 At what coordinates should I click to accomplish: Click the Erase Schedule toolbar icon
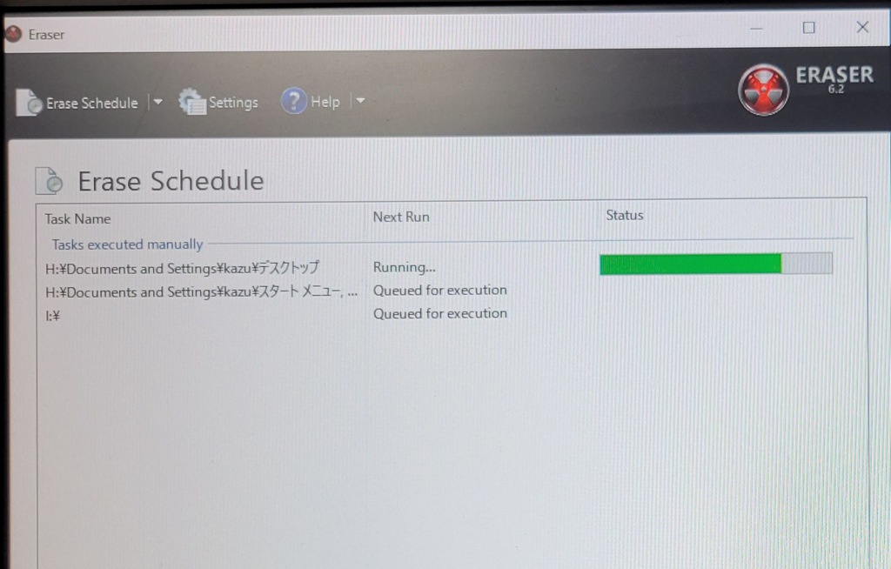tap(29, 103)
